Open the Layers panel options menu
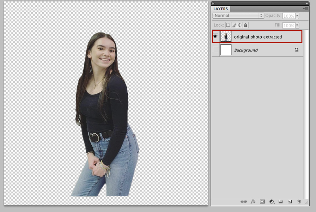This screenshot has height=212, width=316. 306,9
